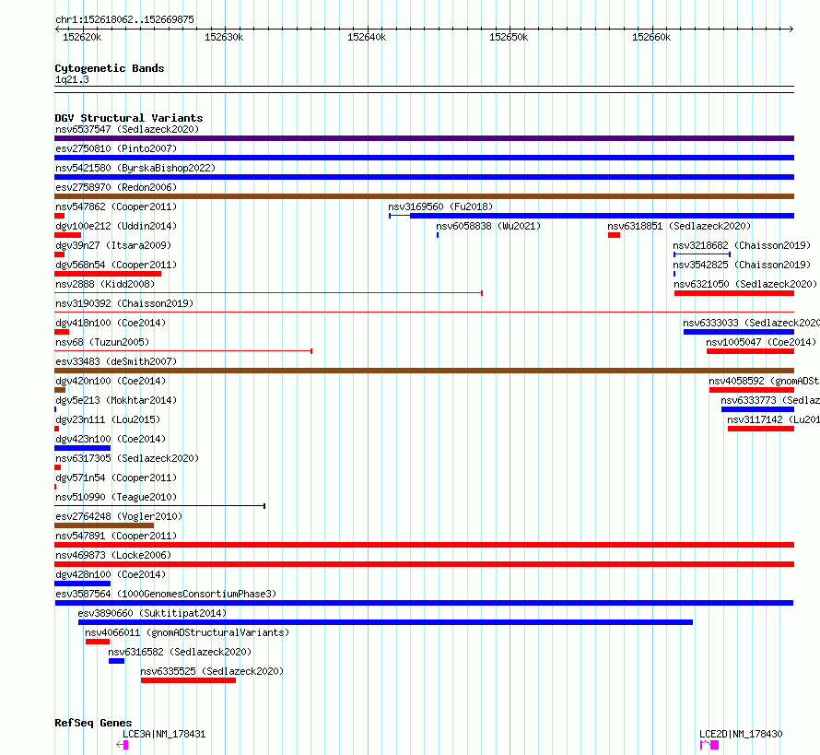This screenshot has height=755, width=820.
Task: Open nsv6321050 (Sedlazeck2020) variant
Action: 745,284
